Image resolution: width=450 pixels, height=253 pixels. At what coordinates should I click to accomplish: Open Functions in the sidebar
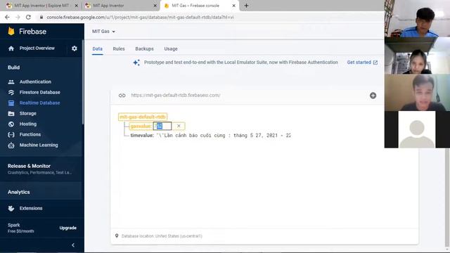click(30, 134)
